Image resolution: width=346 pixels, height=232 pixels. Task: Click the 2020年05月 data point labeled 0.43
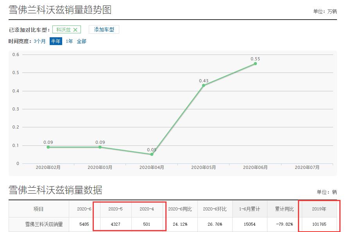click(x=203, y=85)
